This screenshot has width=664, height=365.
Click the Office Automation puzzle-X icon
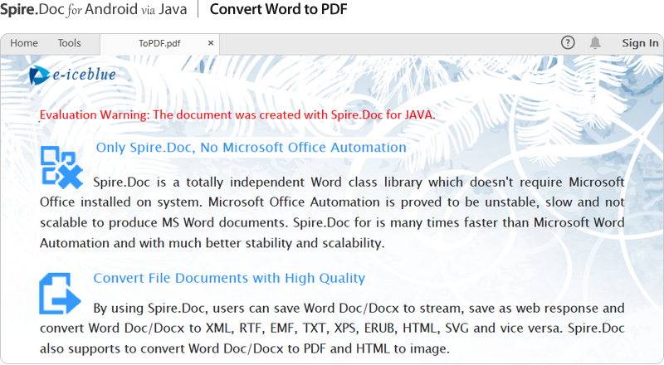[61, 165]
